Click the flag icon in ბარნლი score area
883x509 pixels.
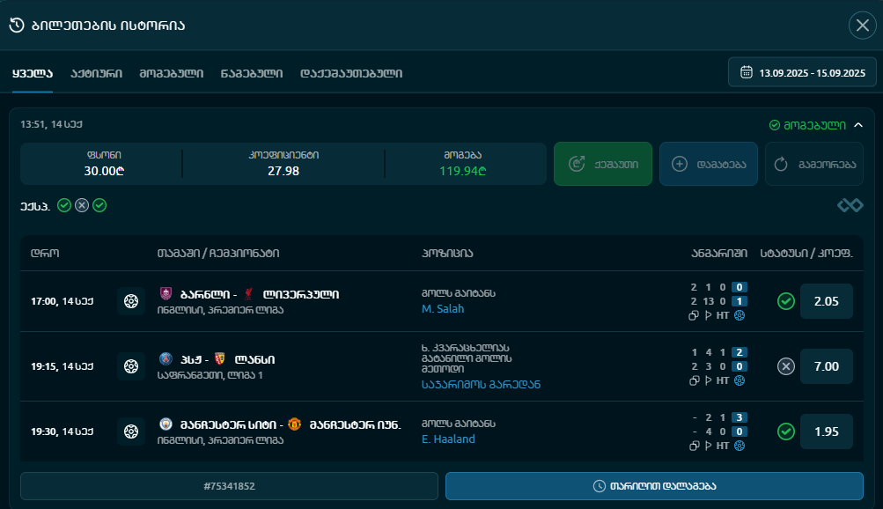click(709, 315)
